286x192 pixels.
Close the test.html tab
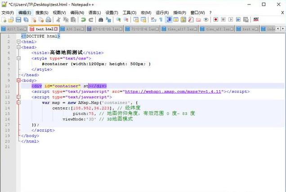click(56, 29)
